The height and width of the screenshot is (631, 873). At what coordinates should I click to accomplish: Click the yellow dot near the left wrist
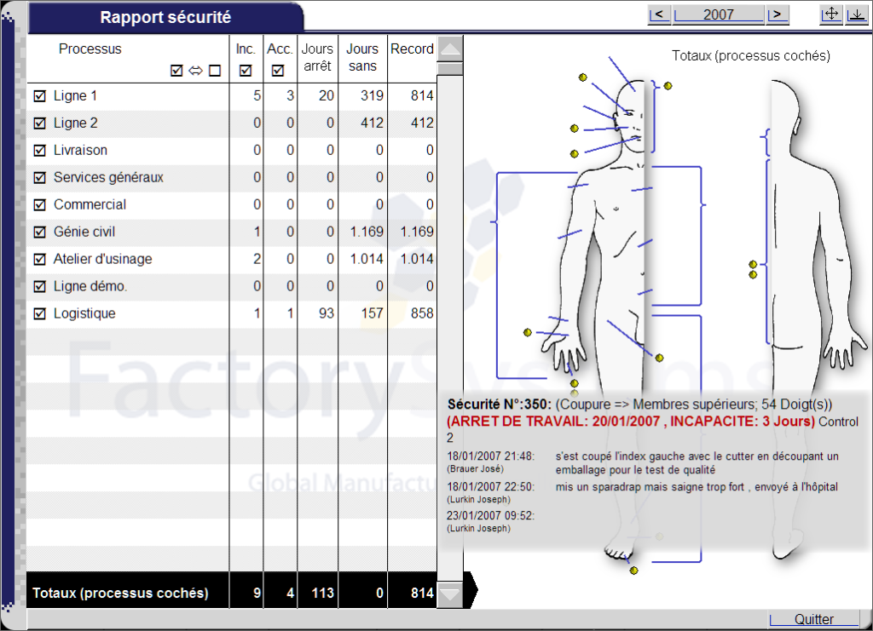(x=528, y=332)
